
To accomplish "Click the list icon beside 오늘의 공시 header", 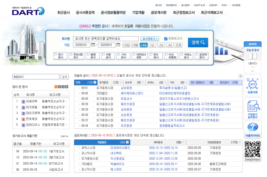I will 240,76.
